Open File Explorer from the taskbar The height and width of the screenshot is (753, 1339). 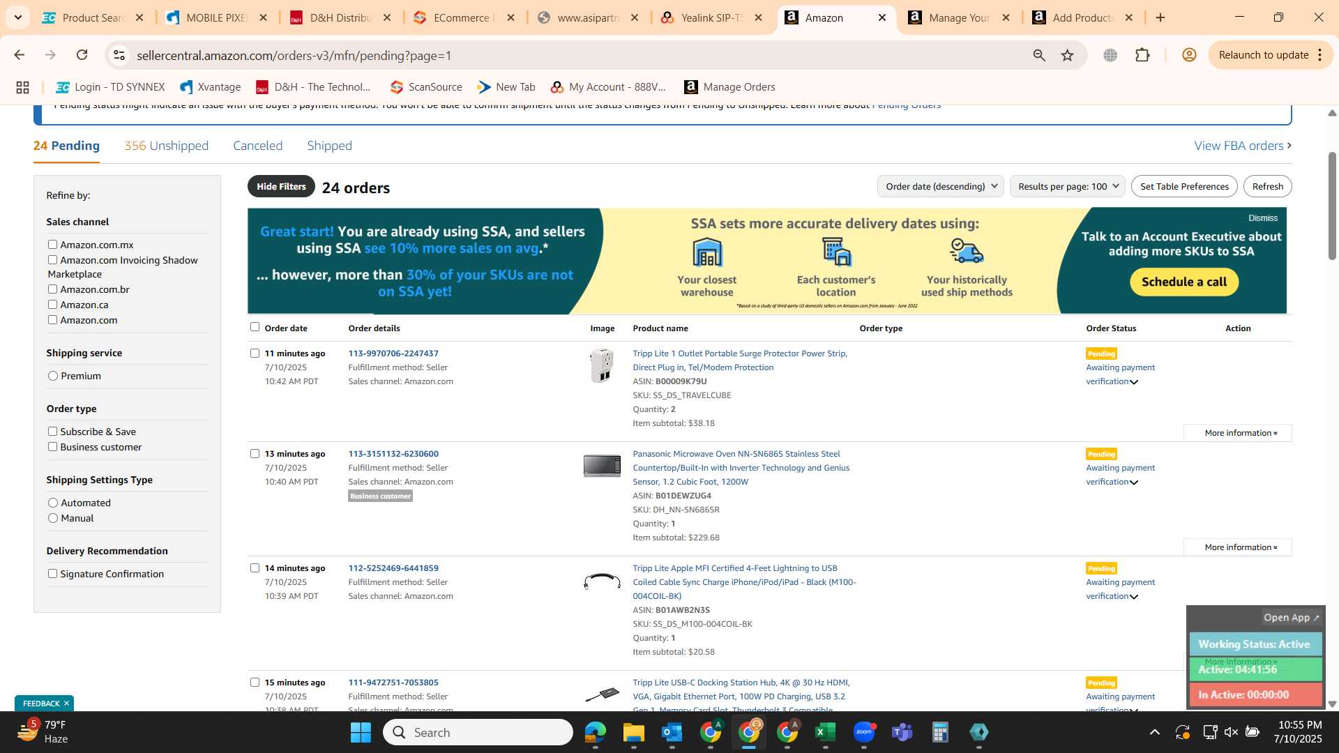tap(633, 732)
